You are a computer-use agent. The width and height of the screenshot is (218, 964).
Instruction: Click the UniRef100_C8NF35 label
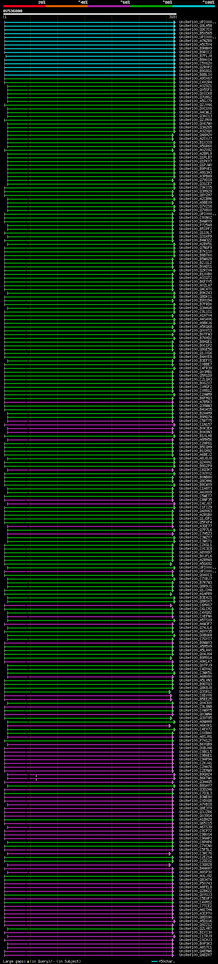(196, 500)
